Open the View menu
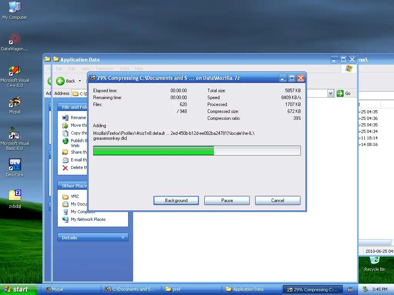The height and width of the screenshot is (295, 394). 85,69
